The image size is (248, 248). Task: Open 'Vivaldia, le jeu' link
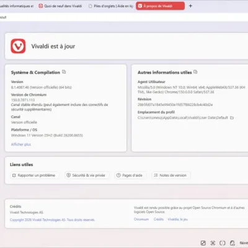tap(178, 219)
